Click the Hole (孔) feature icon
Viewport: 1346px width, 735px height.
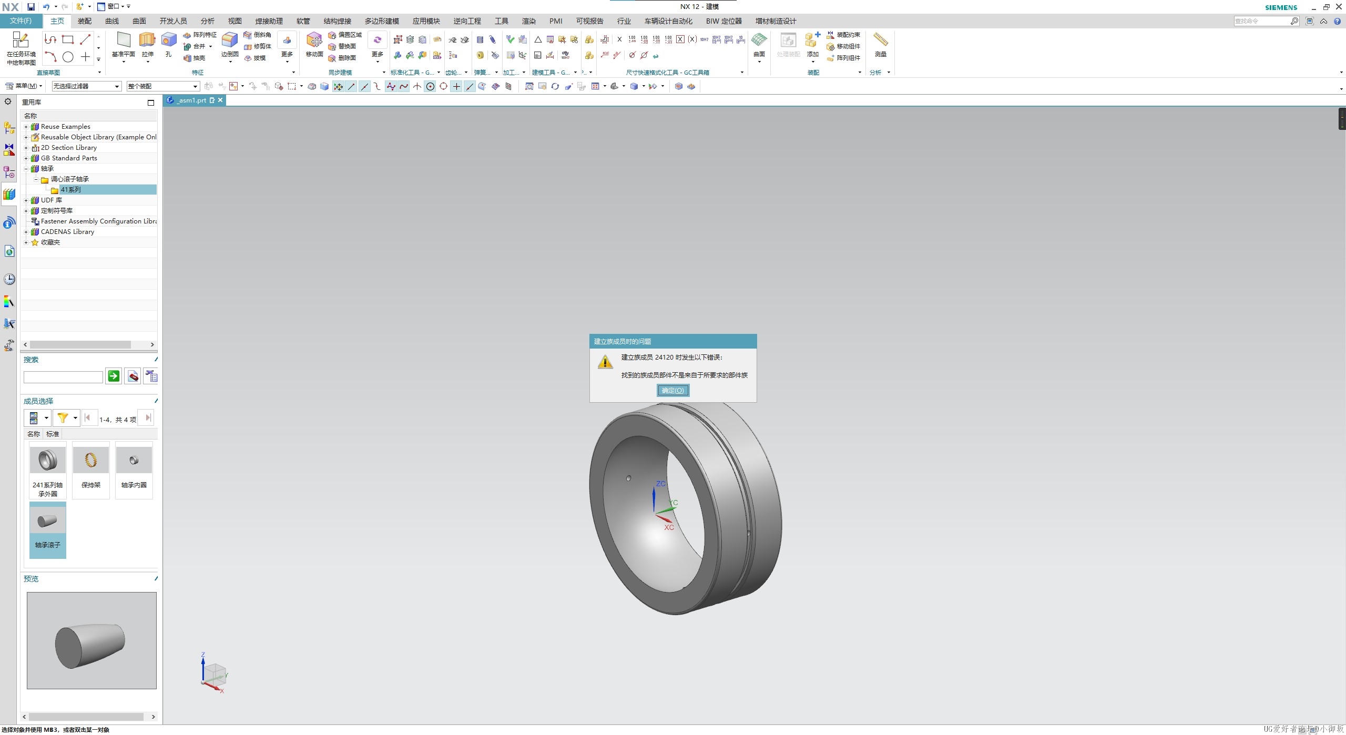168,40
